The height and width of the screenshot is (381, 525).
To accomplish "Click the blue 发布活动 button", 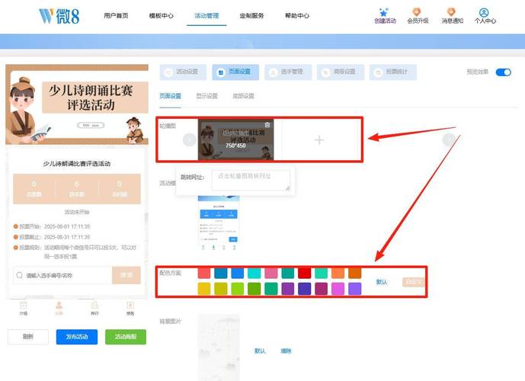I will (76, 337).
